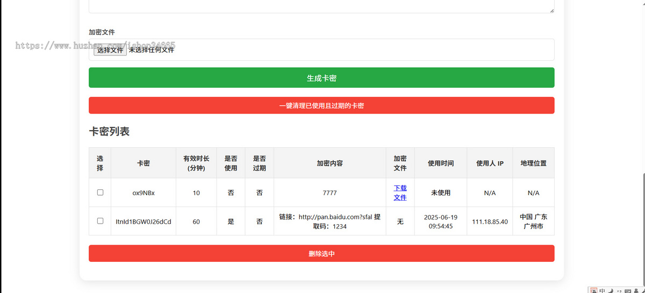Click the 选择 column header
The image size is (645, 293).
click(x=100, y=163)
